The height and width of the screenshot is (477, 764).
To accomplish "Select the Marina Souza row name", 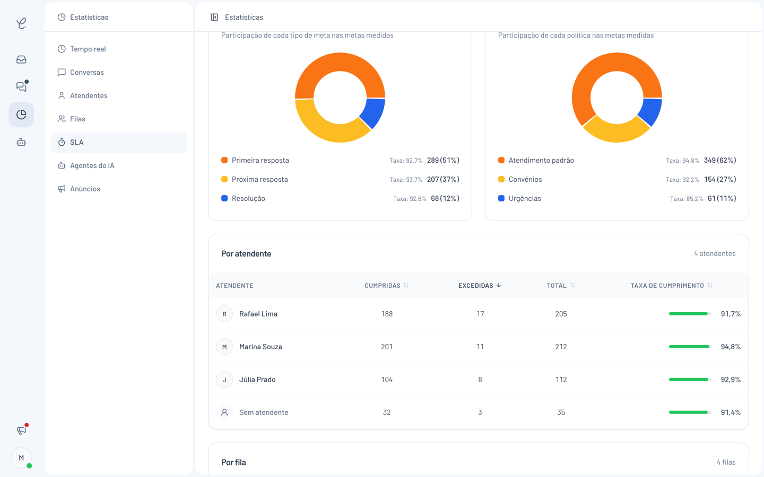I will coord(261,347).
